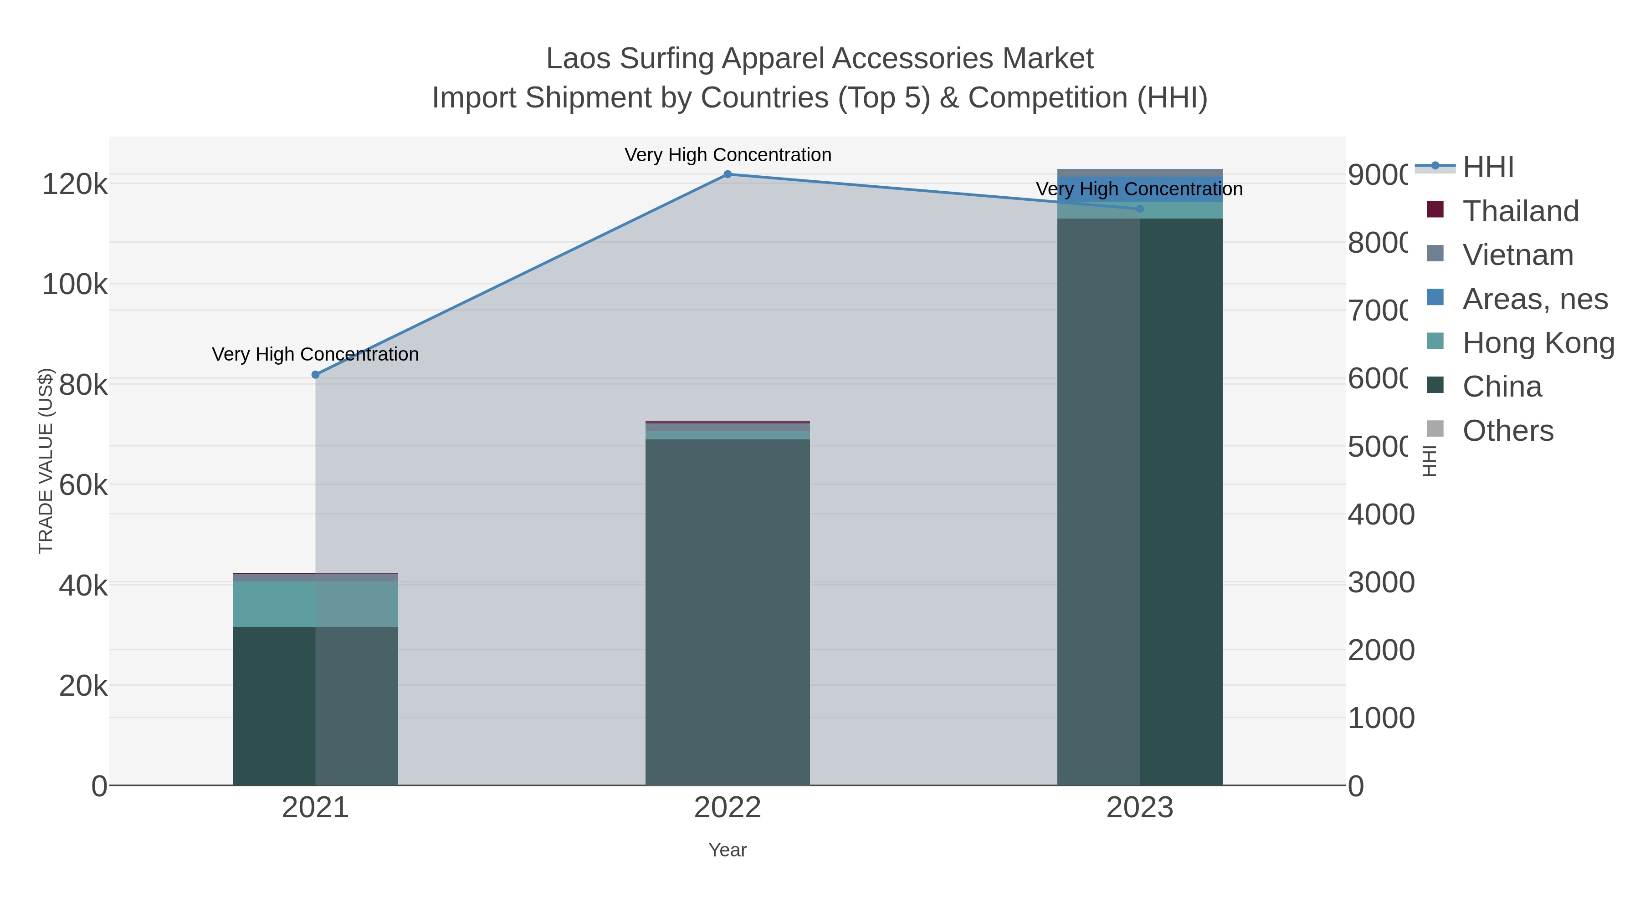Click the China bar segment for 2023

[1140, 502]
